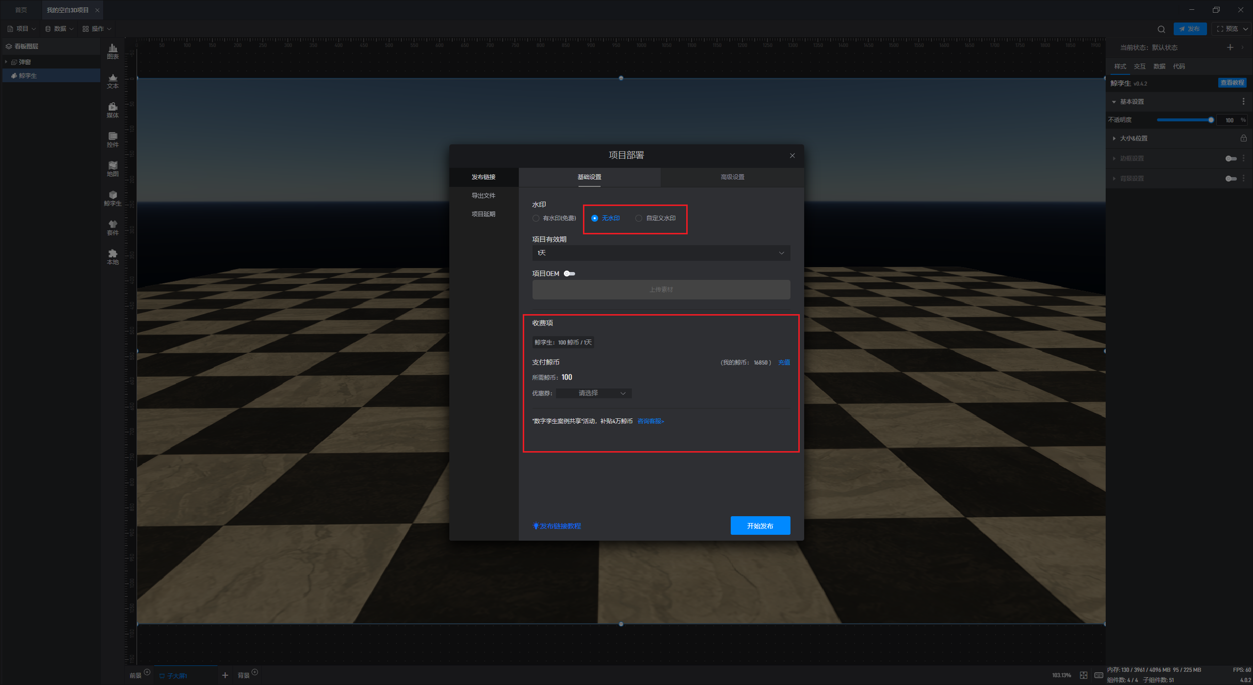Open the 控件 controls components icon
1253x685 pixels.
(113, 139)
